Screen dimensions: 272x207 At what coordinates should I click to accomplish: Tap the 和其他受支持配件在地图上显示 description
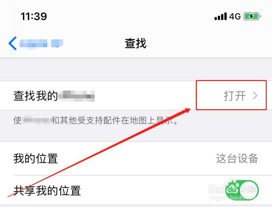pyautogui.click(x=115, y=120)
